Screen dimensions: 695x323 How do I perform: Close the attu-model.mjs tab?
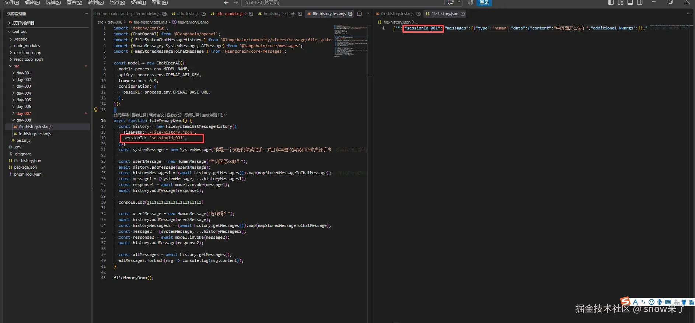click(251, 14)
